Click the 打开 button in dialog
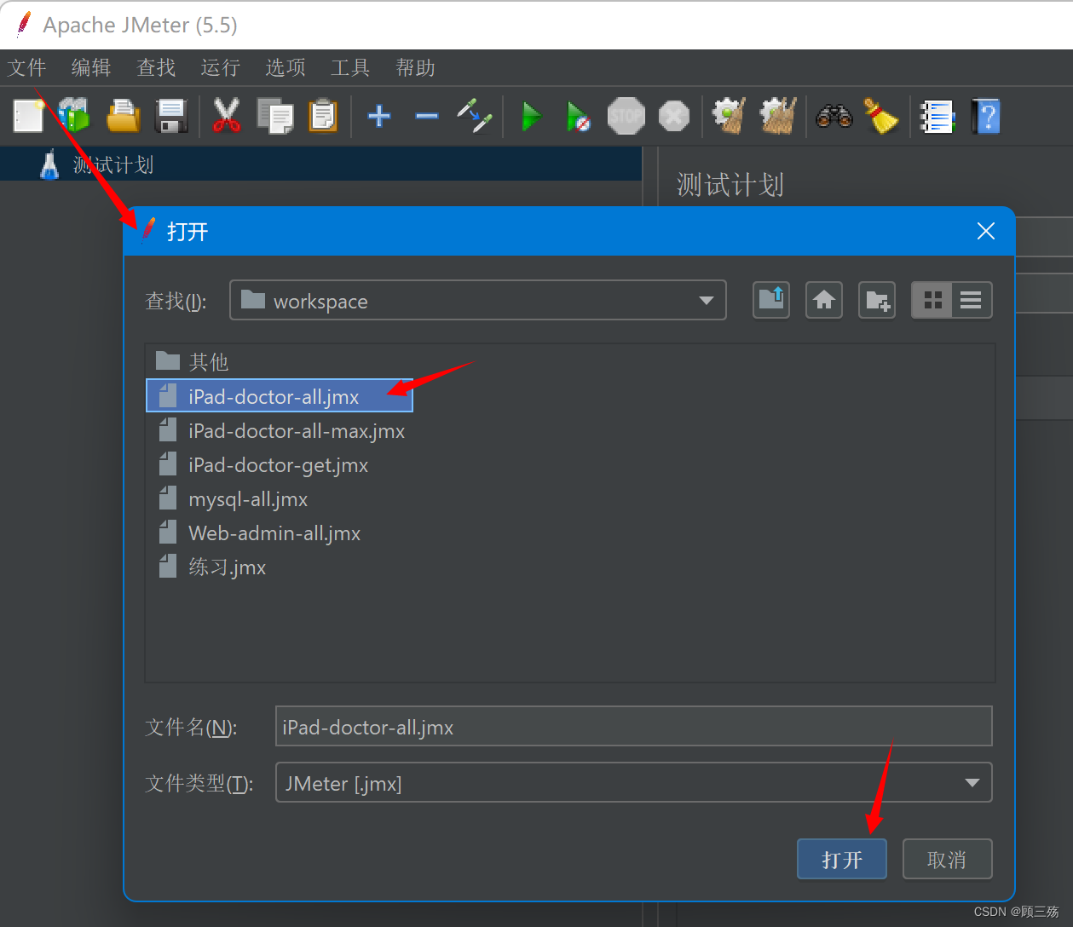 842,859
